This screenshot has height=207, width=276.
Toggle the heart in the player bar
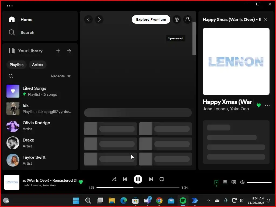(x=81, y=182)
